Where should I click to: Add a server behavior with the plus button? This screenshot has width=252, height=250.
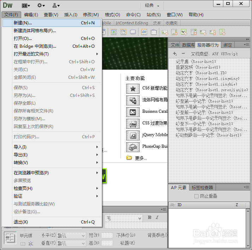pyautogui.click(x=175, y=54)
